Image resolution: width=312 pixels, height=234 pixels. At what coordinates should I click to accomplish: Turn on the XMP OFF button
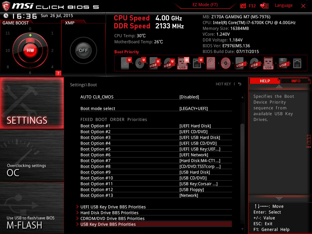coord(83,50)
